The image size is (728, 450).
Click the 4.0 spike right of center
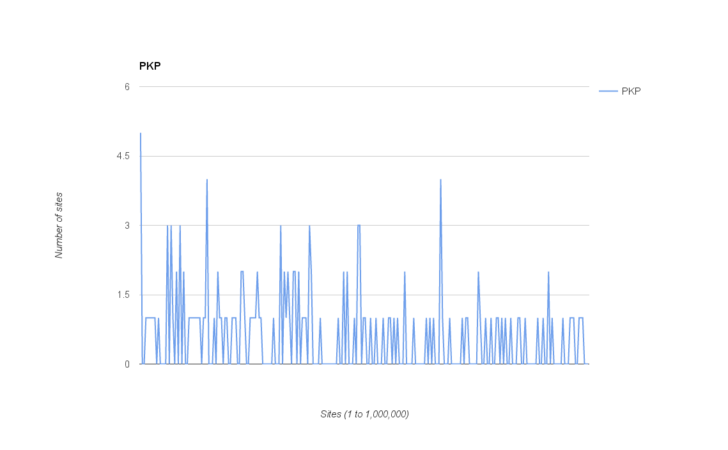pos(440,180)
